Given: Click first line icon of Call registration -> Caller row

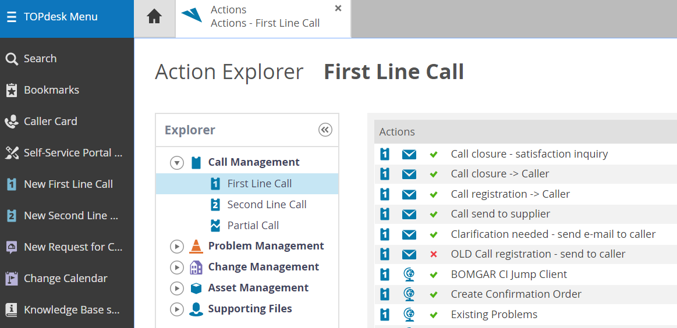Looking at the screenshot, I should 385,194.
